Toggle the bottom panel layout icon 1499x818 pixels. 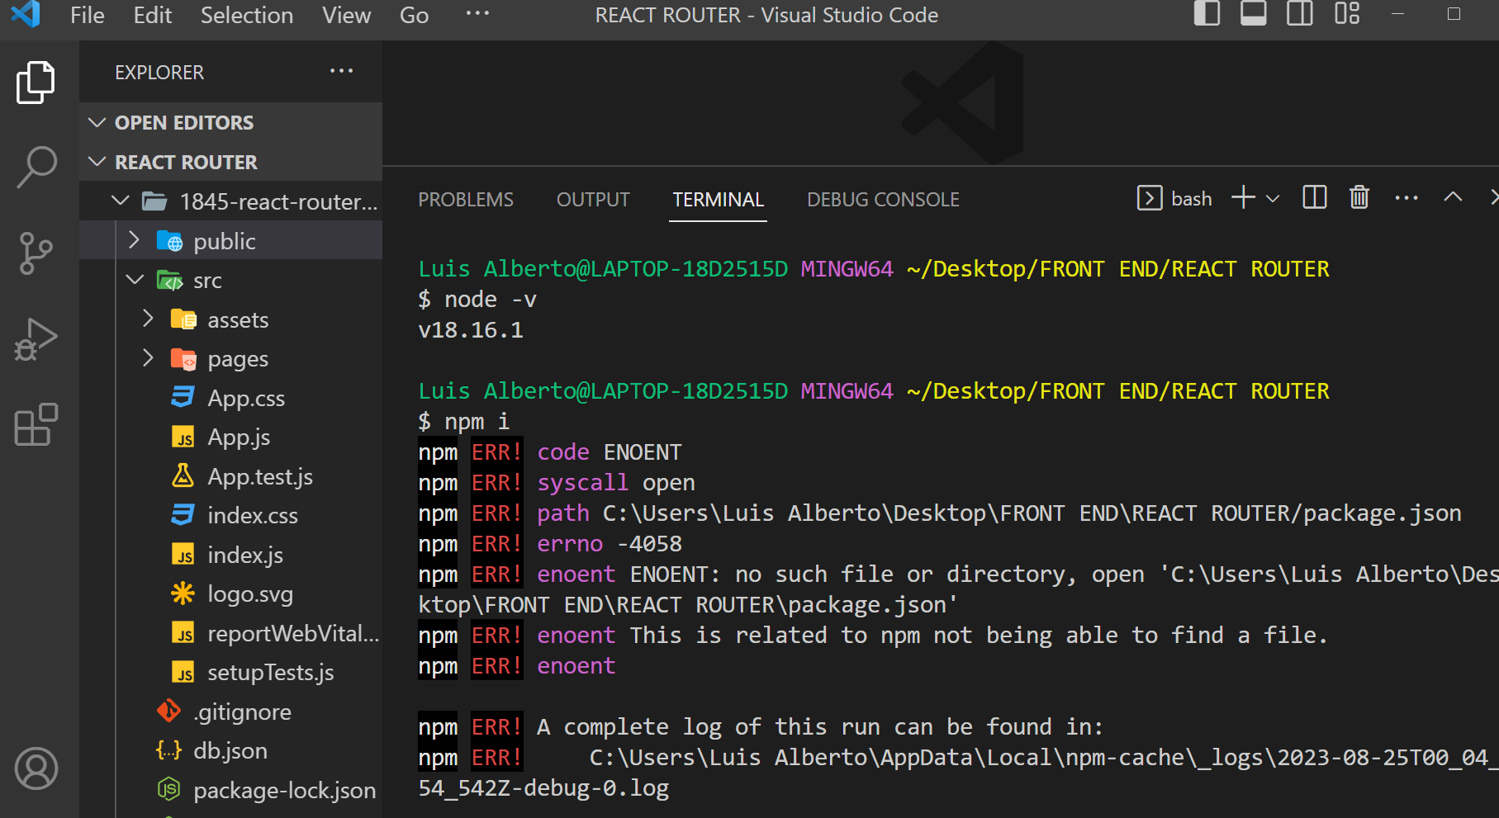1253,14
